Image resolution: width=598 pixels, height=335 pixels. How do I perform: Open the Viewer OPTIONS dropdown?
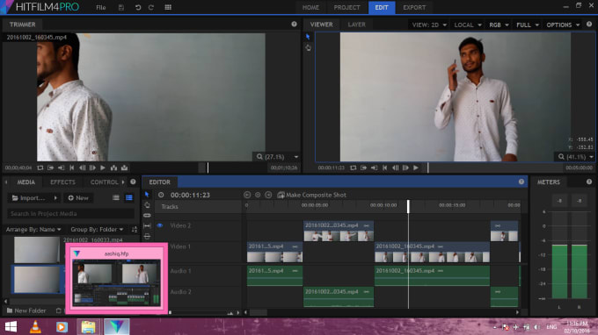(x=563, y=25)
